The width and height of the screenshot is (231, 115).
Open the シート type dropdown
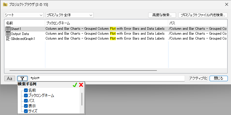pos(24,15)
